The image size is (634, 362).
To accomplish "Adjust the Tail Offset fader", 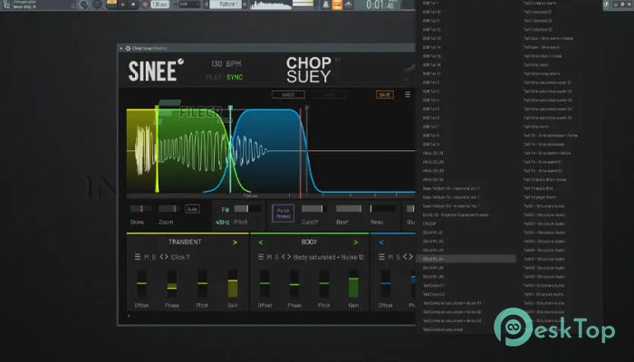I will pyautogui.click(x=385, y=284).
